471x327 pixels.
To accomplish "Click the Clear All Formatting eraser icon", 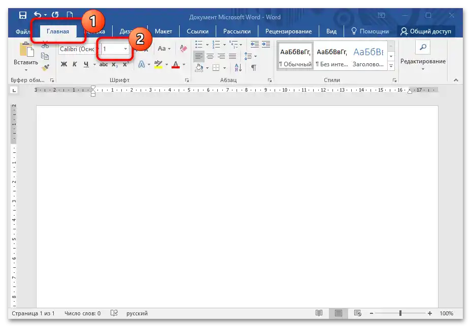I will tap(183, 49).
